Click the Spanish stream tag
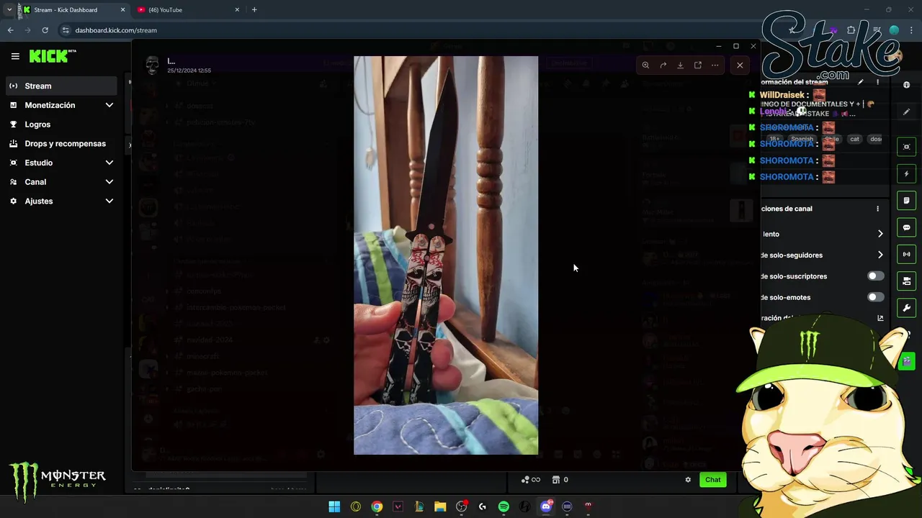922x518 pixels. pyautogui.click(x=802, y=139)
